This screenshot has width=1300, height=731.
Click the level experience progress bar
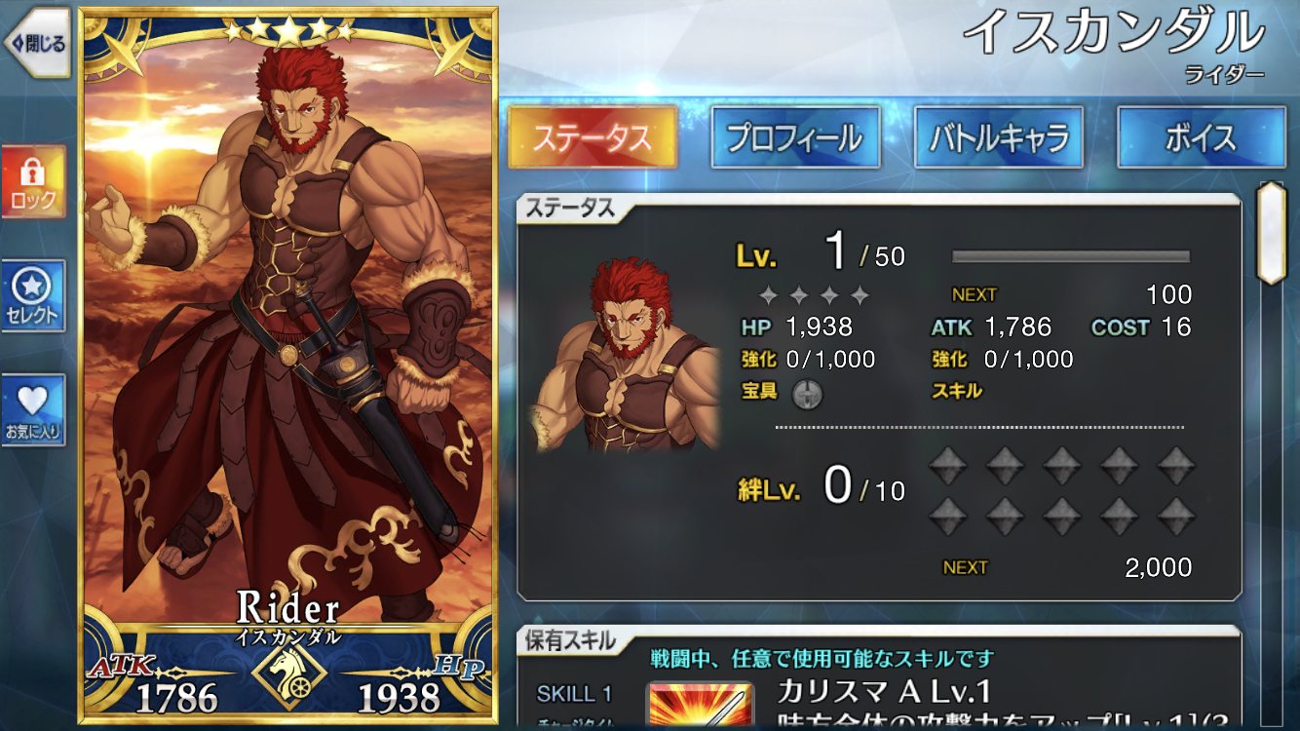click(x=1071, y=257)
